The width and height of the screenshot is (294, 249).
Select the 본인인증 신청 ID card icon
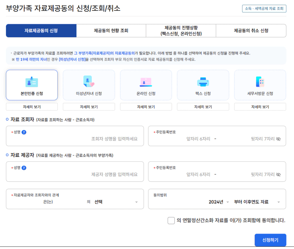pos(32,82)
